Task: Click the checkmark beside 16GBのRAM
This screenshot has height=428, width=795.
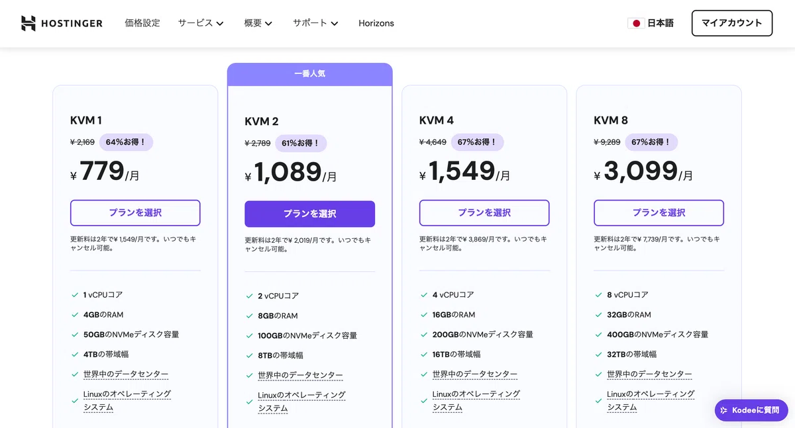Action: click(x=424, y=315)
